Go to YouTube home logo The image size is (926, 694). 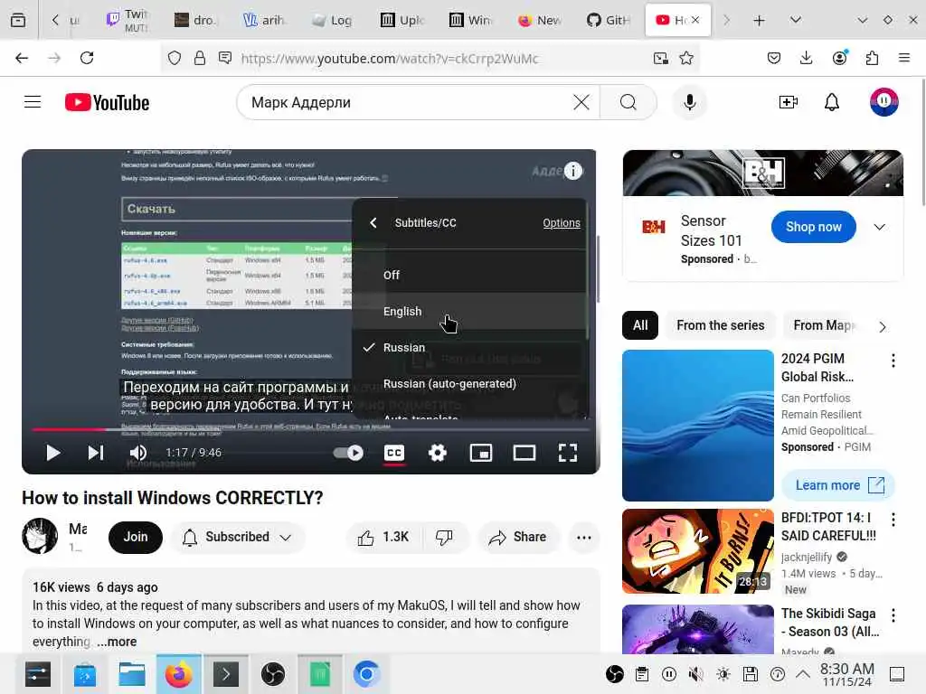click(x=107, y=103)
